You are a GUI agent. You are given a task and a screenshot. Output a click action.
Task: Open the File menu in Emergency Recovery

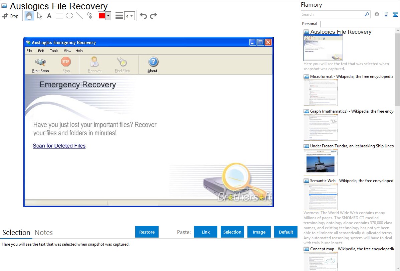[x=29, y=51]
